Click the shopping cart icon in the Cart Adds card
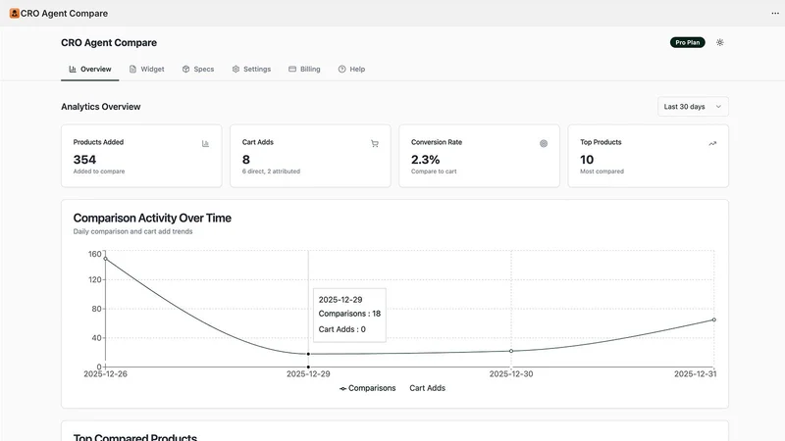The image size is (785, 441). [x=375, y=143]
